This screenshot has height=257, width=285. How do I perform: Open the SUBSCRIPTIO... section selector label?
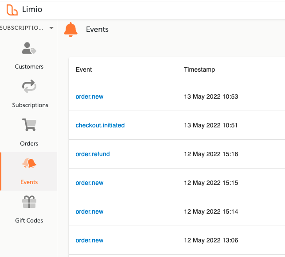tap(21, 28)
